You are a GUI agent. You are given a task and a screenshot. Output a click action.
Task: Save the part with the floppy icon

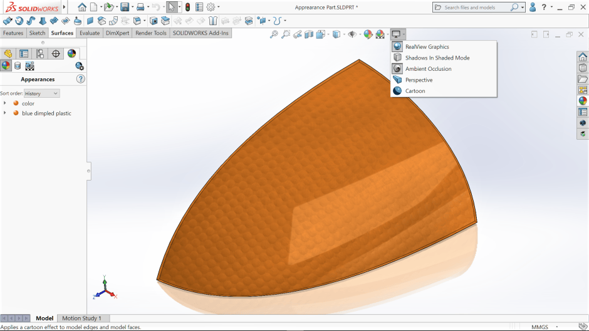click(x=125, y=7)
